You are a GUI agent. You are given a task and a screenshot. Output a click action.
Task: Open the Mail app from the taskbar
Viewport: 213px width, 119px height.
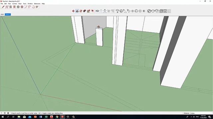pos(30,117)
